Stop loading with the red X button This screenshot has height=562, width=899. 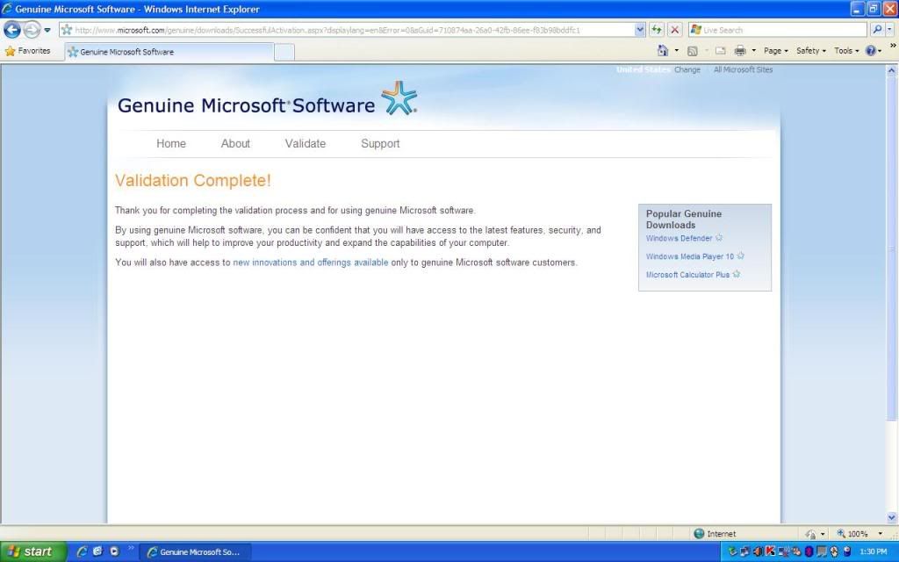[x=675, y=30]
